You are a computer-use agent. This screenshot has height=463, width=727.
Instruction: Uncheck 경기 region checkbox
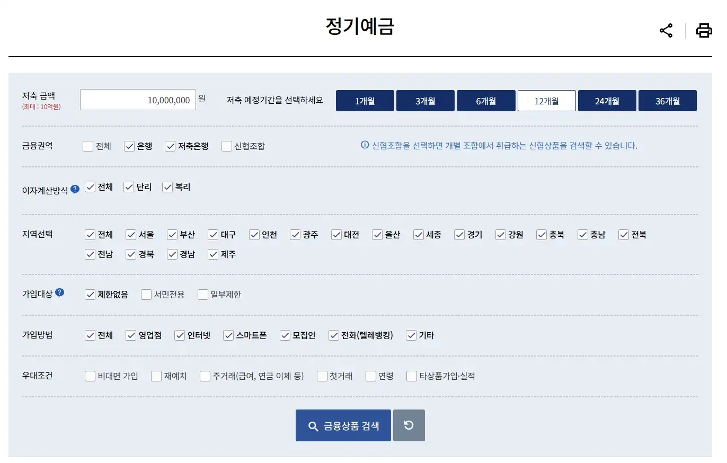tap(459, 235)
